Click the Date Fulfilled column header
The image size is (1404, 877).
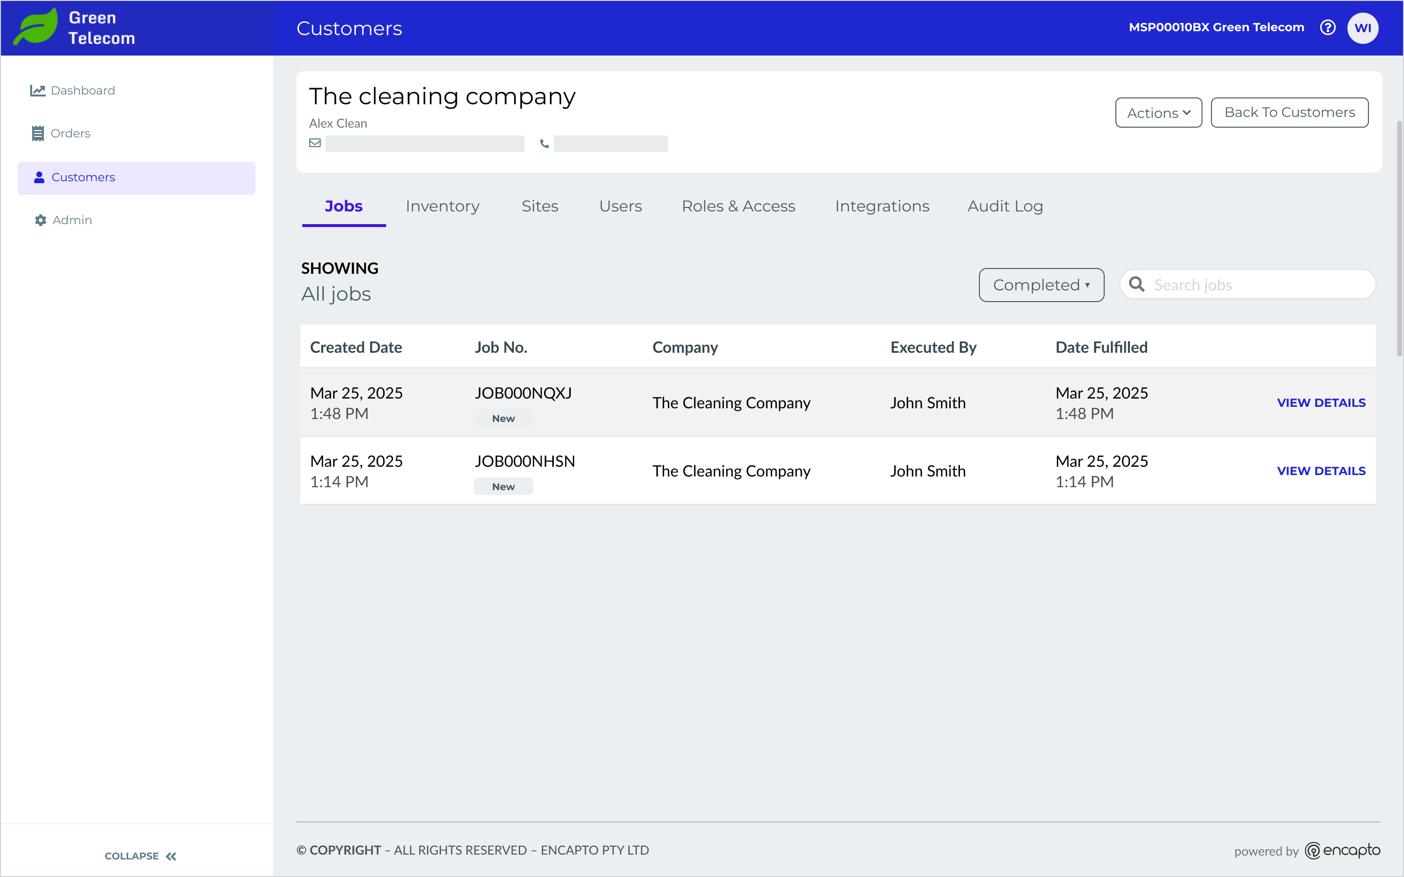pos(1101,347)
